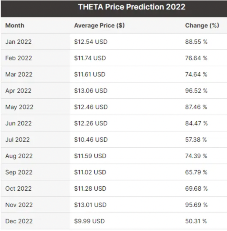Click the 50.31 % change value
This screenshot has height=231, width=227.
196,221
